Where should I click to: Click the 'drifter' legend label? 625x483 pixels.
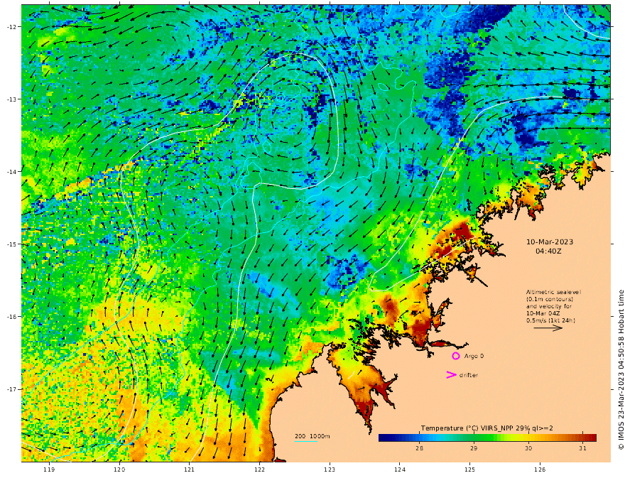468,375
